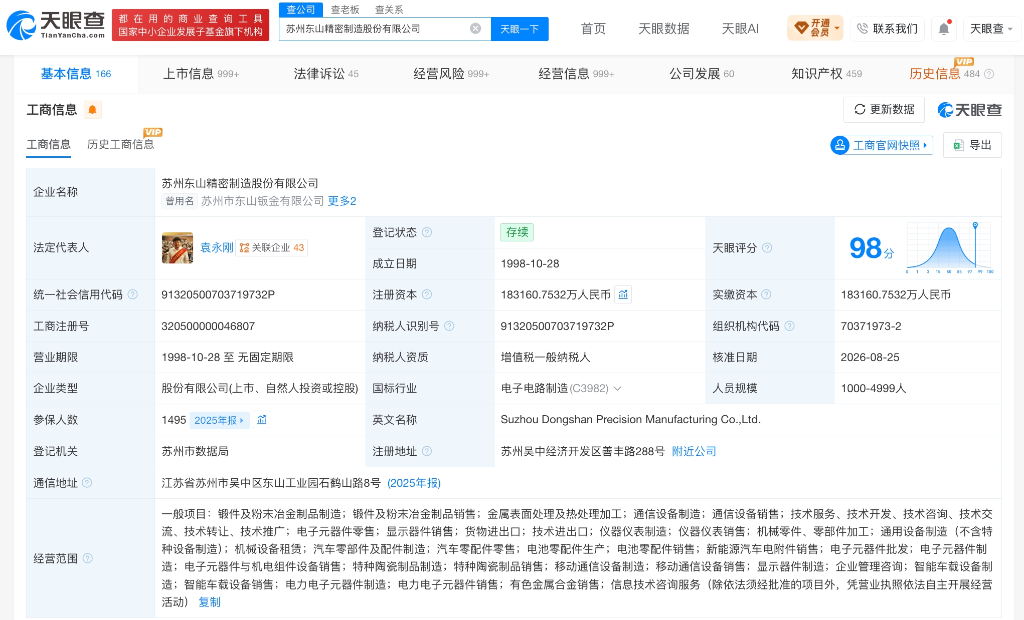The width and height of the screenshot is (1024, 620).
Task: Open the 法律诉讼 tab
Action: [x=326, y=74]
